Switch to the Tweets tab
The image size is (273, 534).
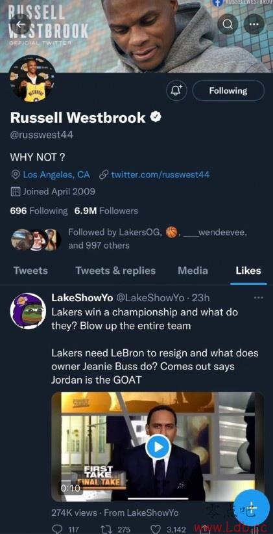(x=30, y=271)
